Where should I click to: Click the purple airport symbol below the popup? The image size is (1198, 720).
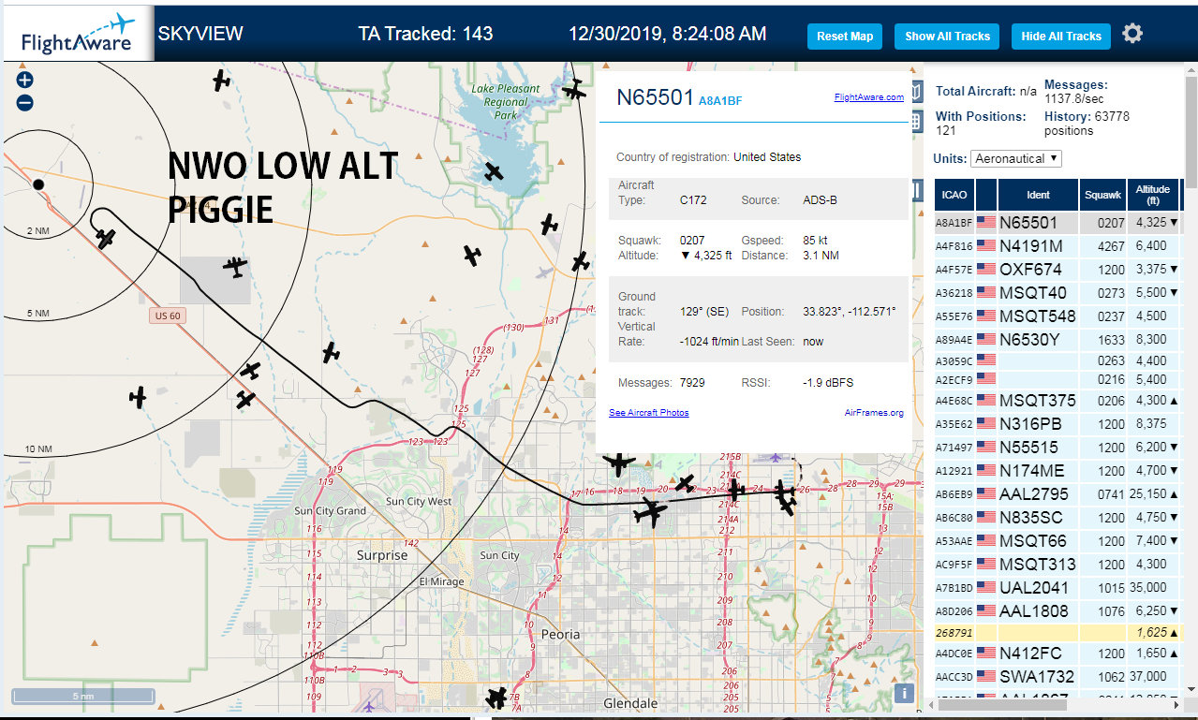coord(775,457)
